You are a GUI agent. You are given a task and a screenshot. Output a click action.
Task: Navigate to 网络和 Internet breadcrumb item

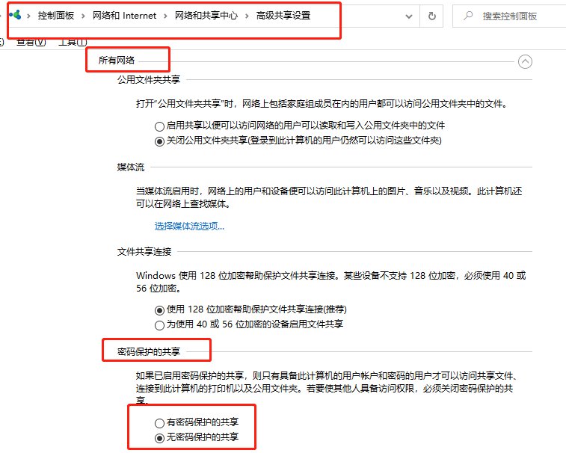125,16
